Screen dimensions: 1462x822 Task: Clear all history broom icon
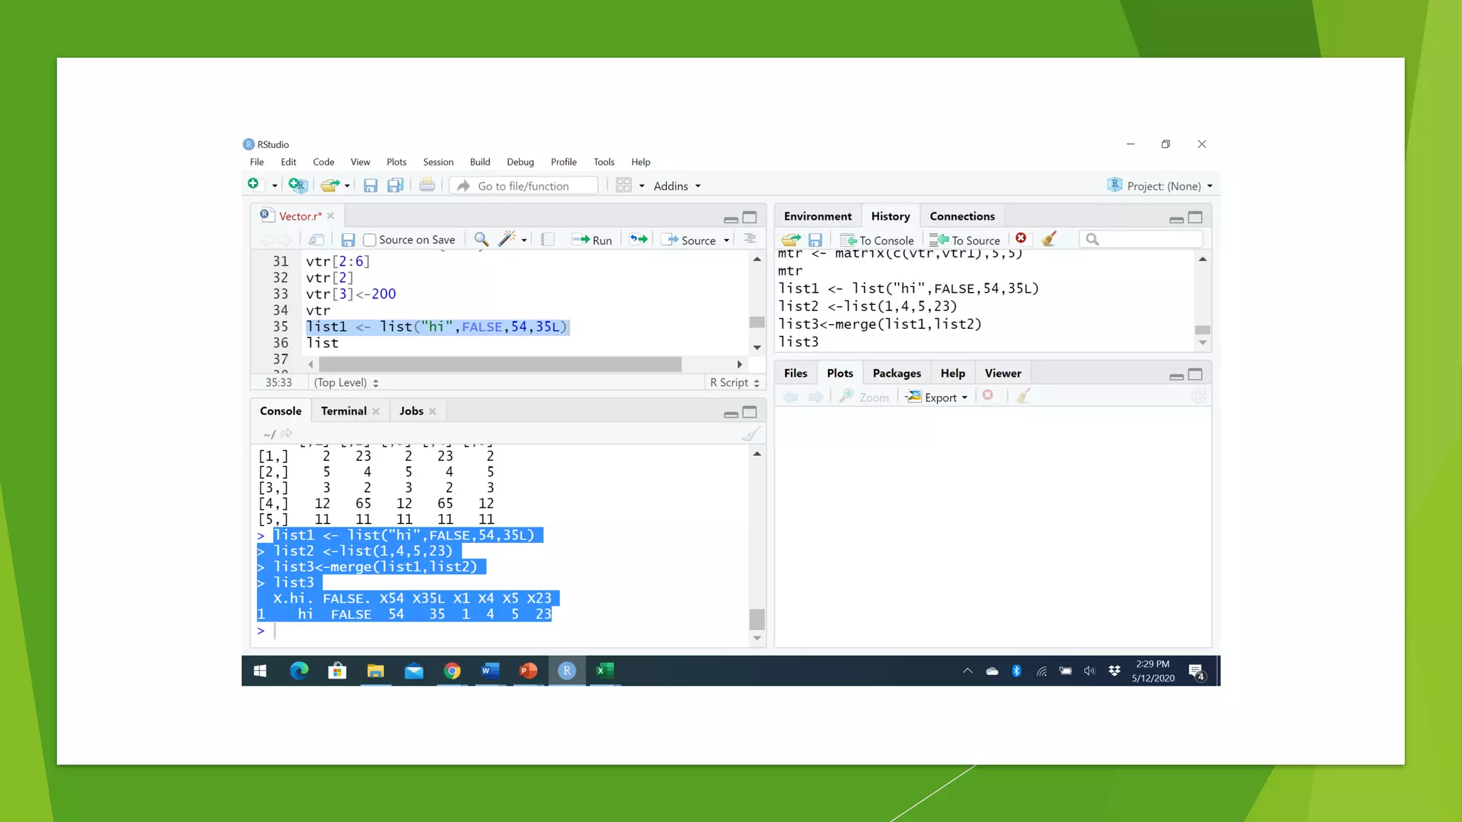1049,239
